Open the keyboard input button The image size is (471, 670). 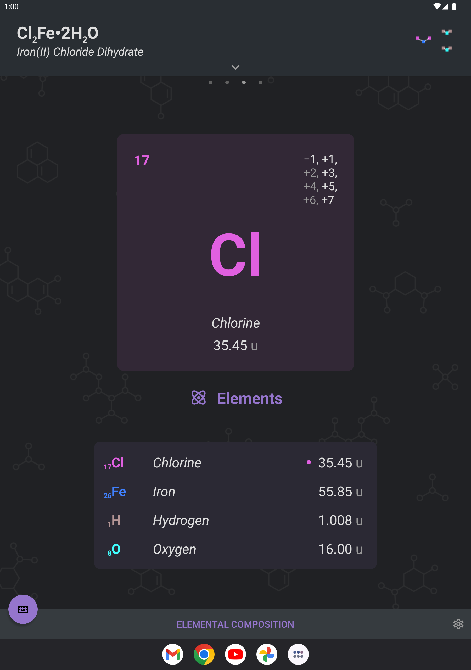coord(23,609)
